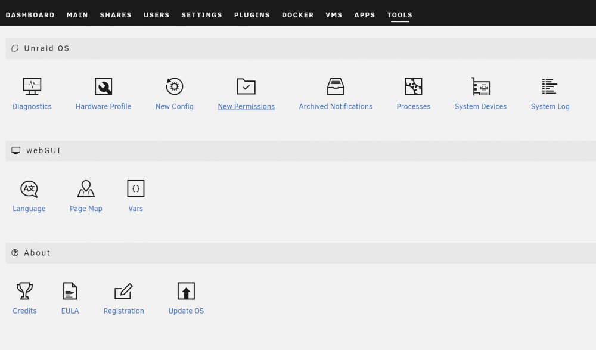Select the New Config gear icon
The height and width of the screenshot is (350, 596).
click(175, 86)
